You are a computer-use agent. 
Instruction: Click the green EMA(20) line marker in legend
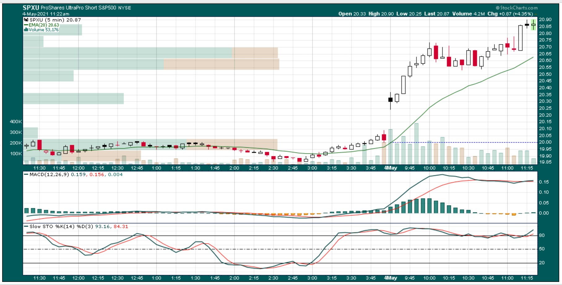(x=26, y=25)
